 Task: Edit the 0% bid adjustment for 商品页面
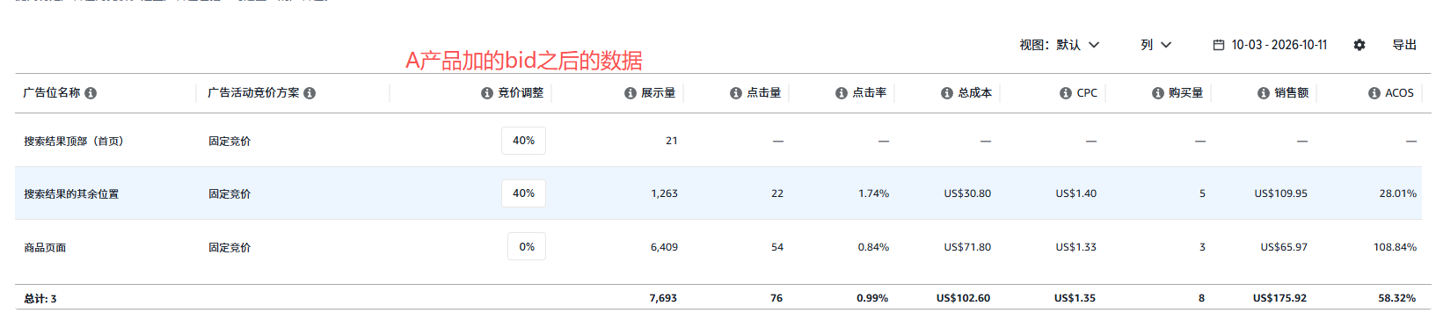click(x=527, y=247)
